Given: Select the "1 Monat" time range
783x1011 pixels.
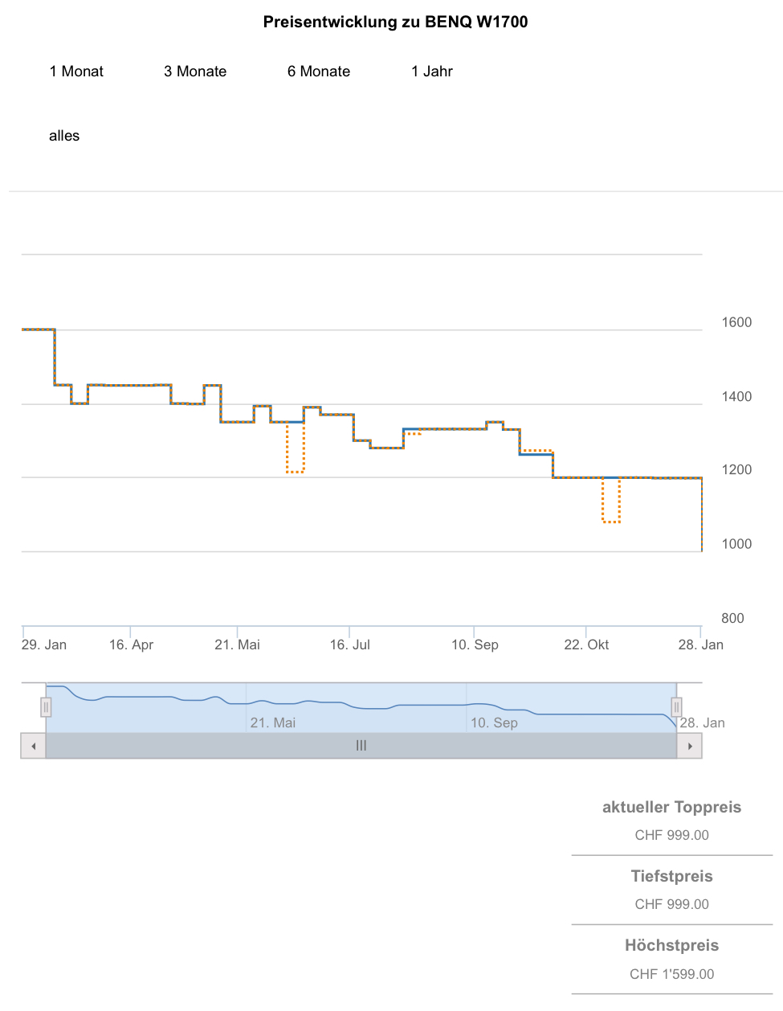Looking at the screenshot, I should [x=76, y=72].
